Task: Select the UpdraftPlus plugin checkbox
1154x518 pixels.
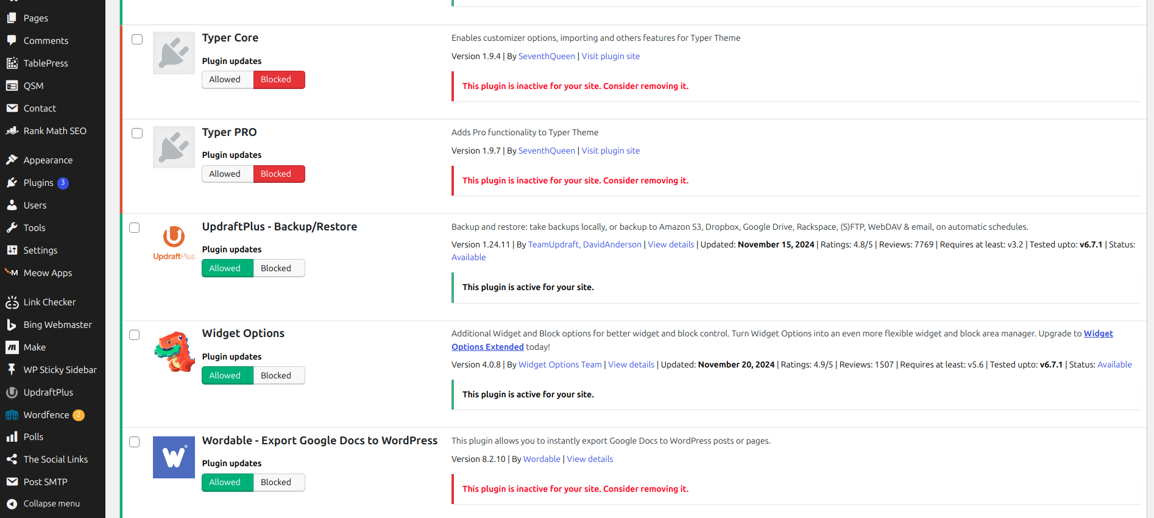Action: [x=135, y=228]
